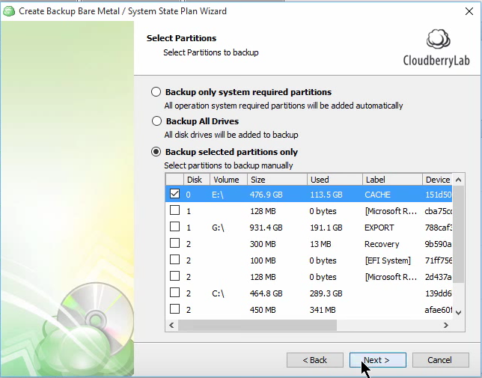Sort by the Volume column header
The height and width of the screenshot is (378, 482).
pos(229,180)
